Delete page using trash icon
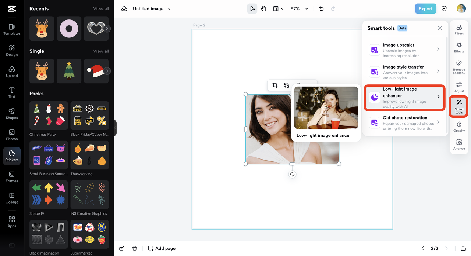 (135, 248)
